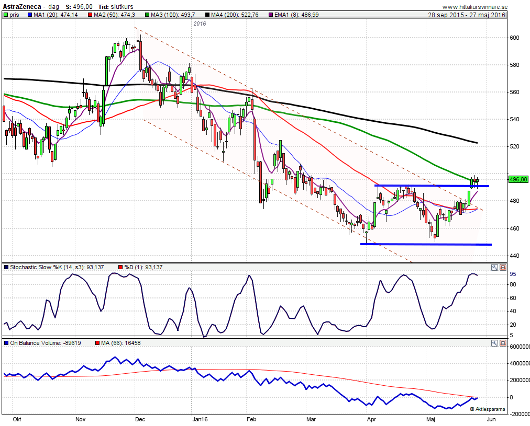This screenshot has height=426, width=530.
Task: Open settings wrench for Stochastic Slow panel
Action: (x=494, y=268)
